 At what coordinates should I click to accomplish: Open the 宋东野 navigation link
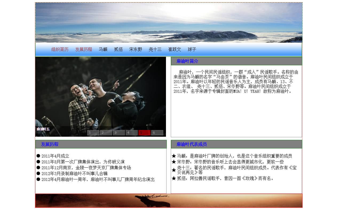(x=136, y=49)
